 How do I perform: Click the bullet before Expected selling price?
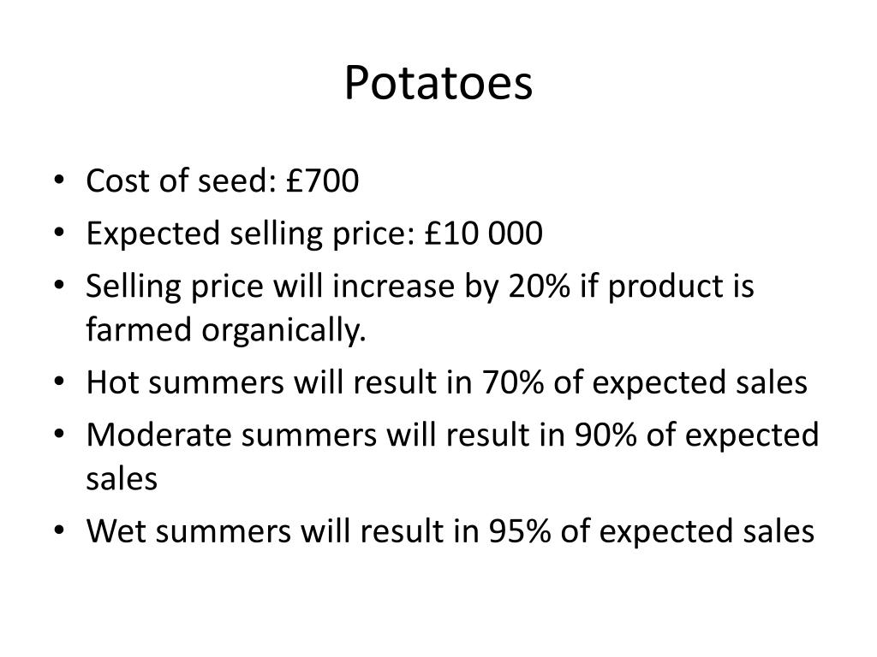pyautogui.click(x=60, y=234)
